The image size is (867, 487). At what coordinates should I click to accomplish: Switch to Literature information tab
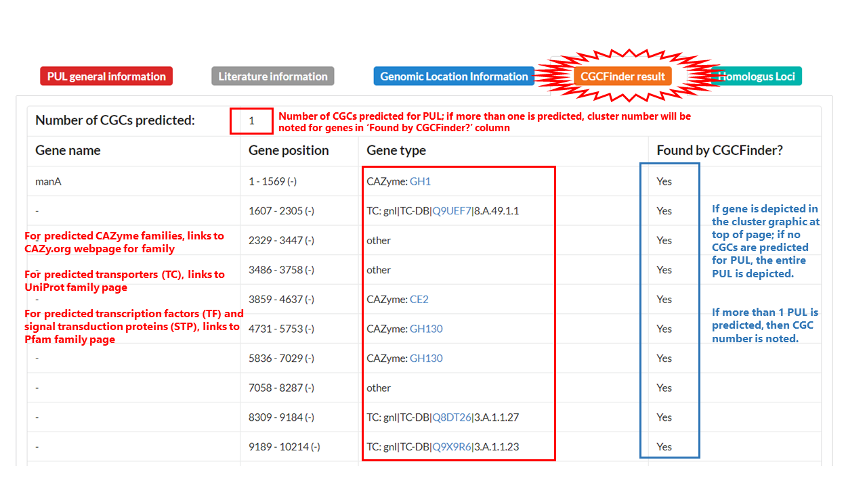(273, 76)
